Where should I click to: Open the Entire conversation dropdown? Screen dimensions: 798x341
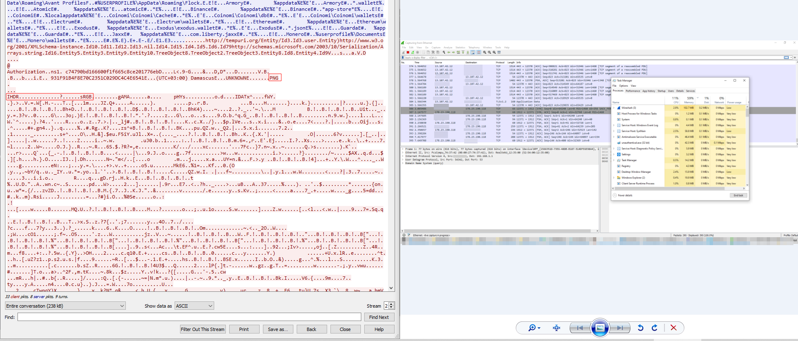pyautogui.click(x=65, y=306)
